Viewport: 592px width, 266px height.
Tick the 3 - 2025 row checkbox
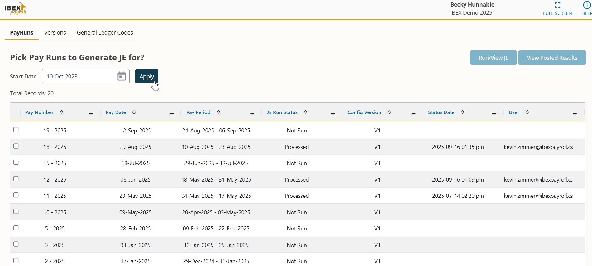click(16, 244)
